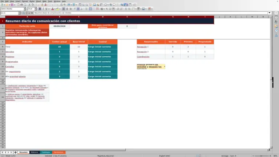
Task: Toggle Align Right for the cell
Action: pos(70,9)
